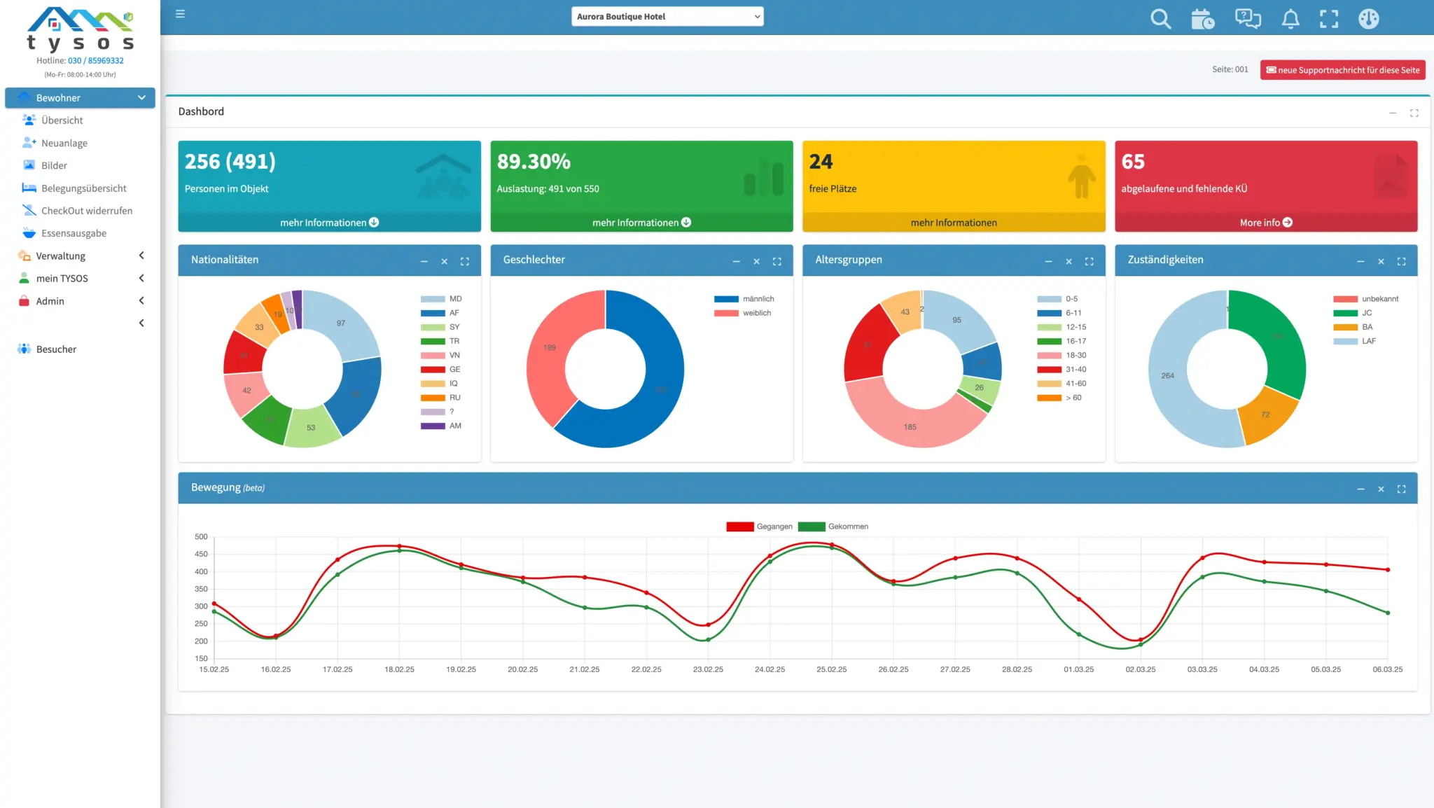The width and height of the screenshot is (1434, 808).
Task: Close the Nationalitäten panel
Action: point(444,261)
